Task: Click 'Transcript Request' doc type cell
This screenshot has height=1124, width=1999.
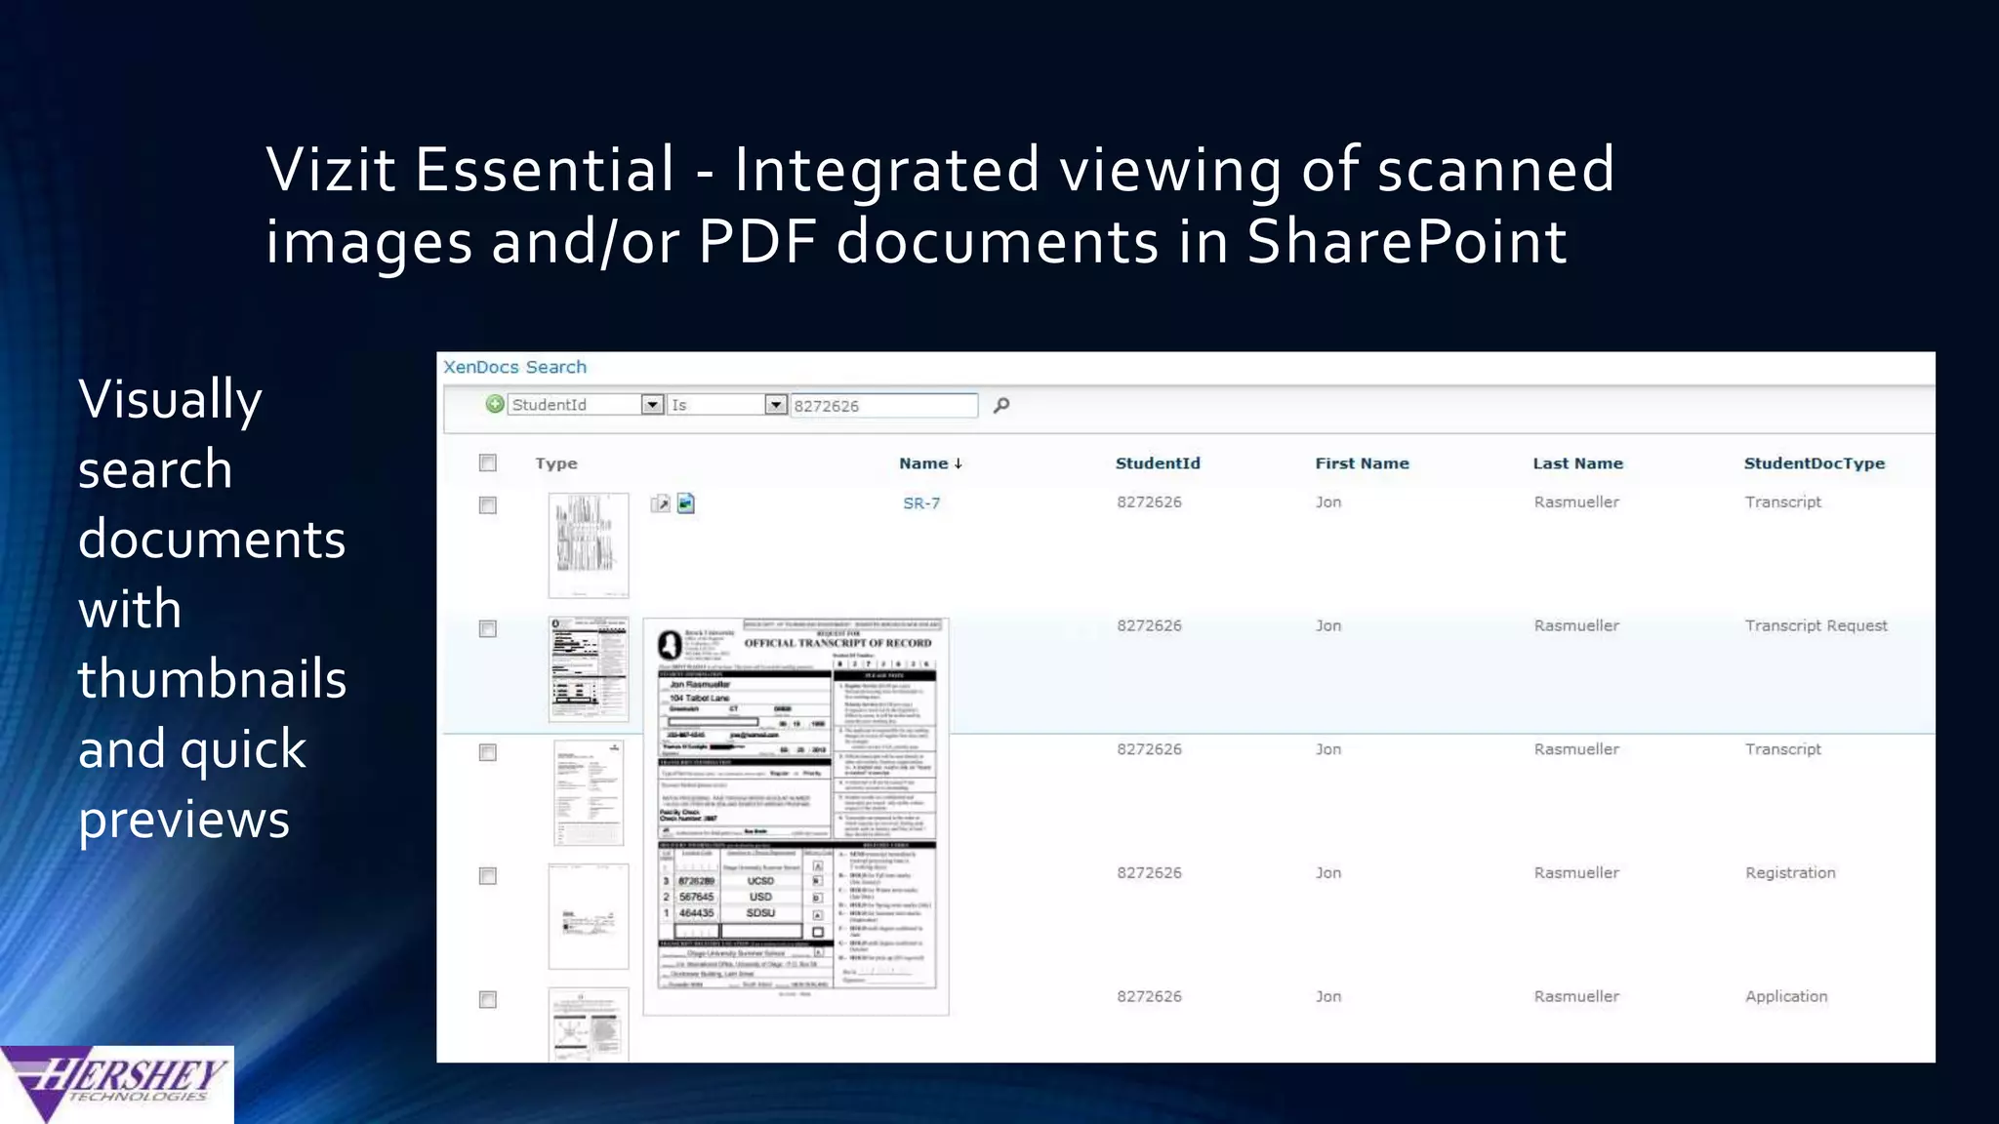Action: pos(1815,625)
